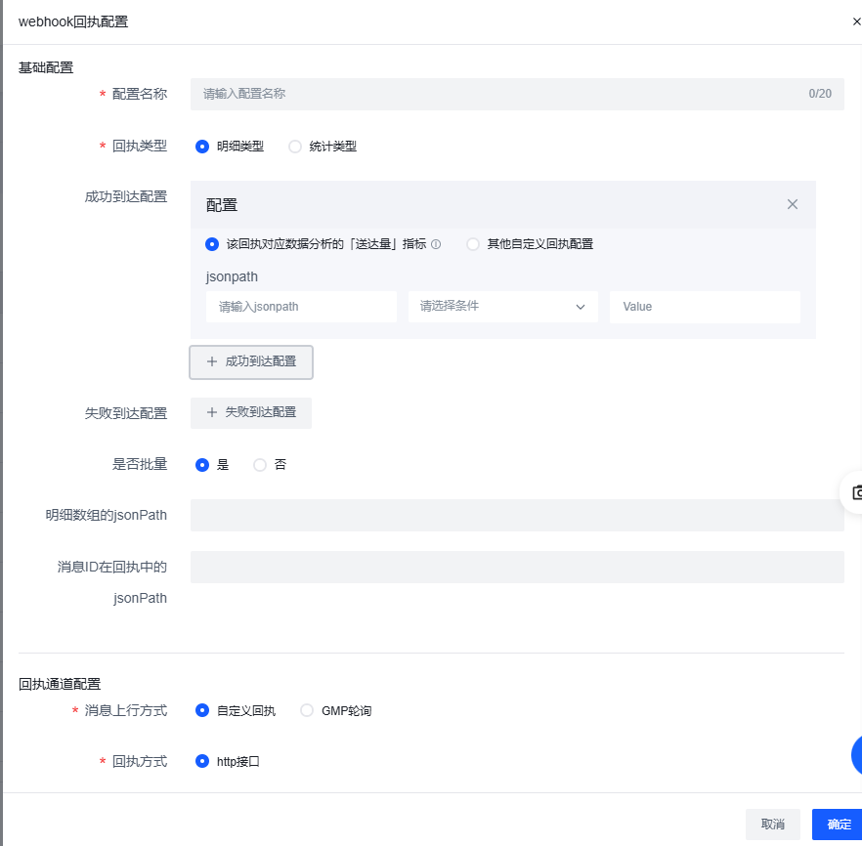Click the 请输入jsonpath input field
Image resolution: width=862 pixels, height=846 pixels.
(301, 307)
